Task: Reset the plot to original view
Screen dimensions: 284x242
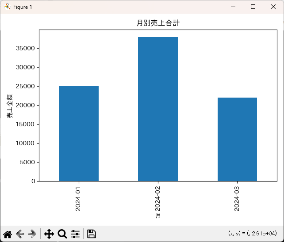Action: (8, 234)
